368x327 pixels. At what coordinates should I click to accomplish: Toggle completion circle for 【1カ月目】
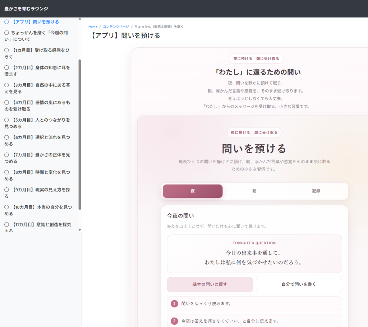[x=6, y=50]
